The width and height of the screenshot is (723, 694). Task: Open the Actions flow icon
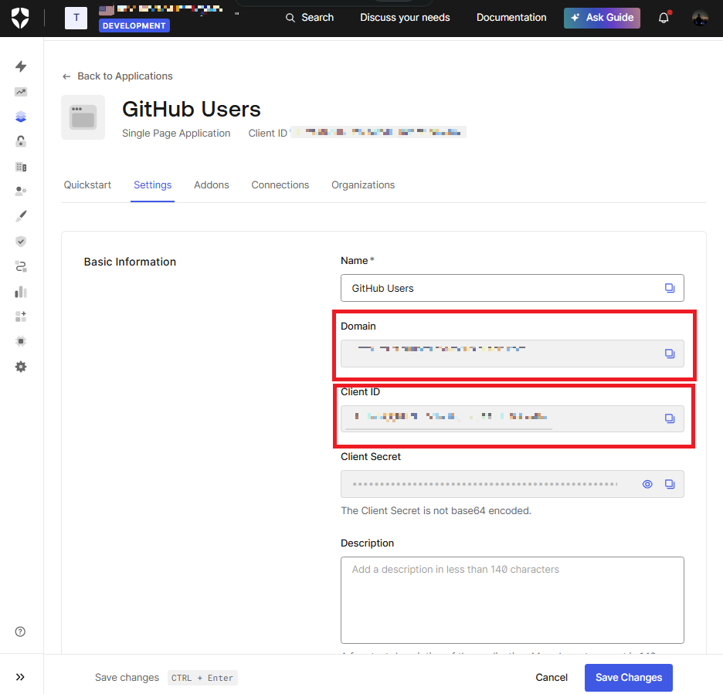[x=21, y=266]
